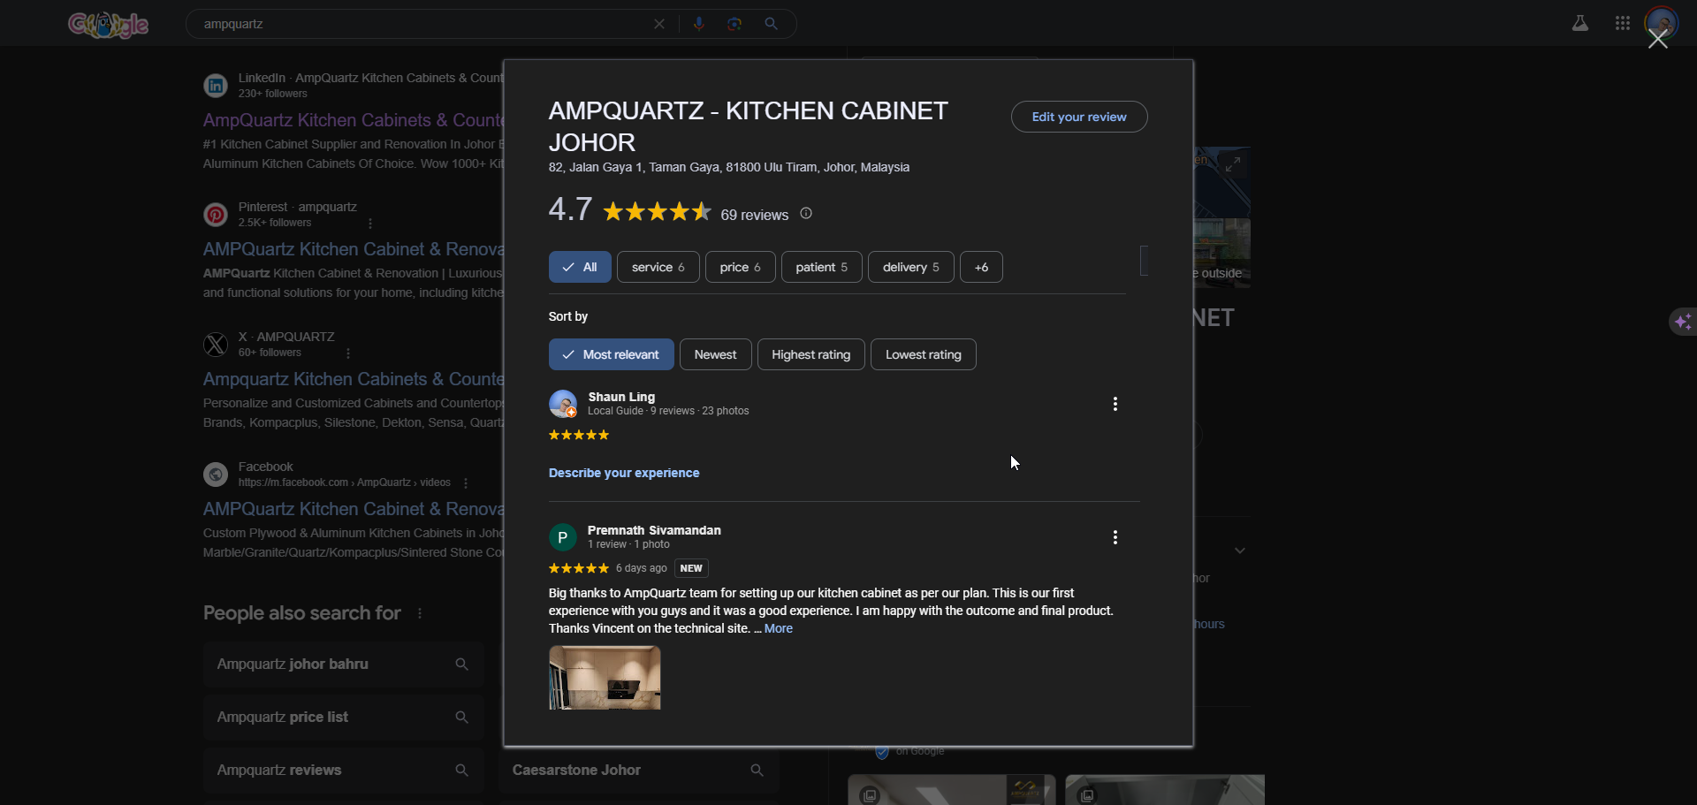Clear the search box text
This screenshot has height=805, width=1697.
[659, 24]
